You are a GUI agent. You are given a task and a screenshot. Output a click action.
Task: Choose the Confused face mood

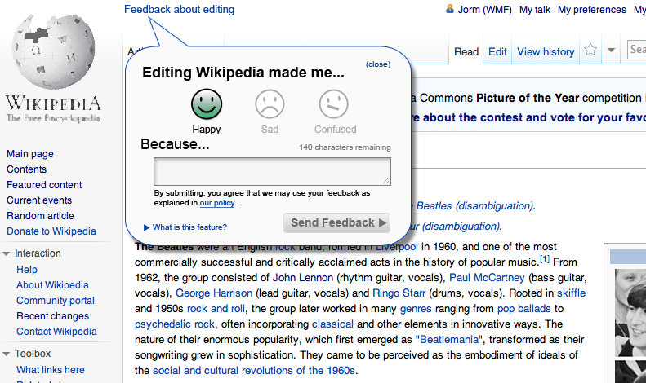[x=334, y=104]
